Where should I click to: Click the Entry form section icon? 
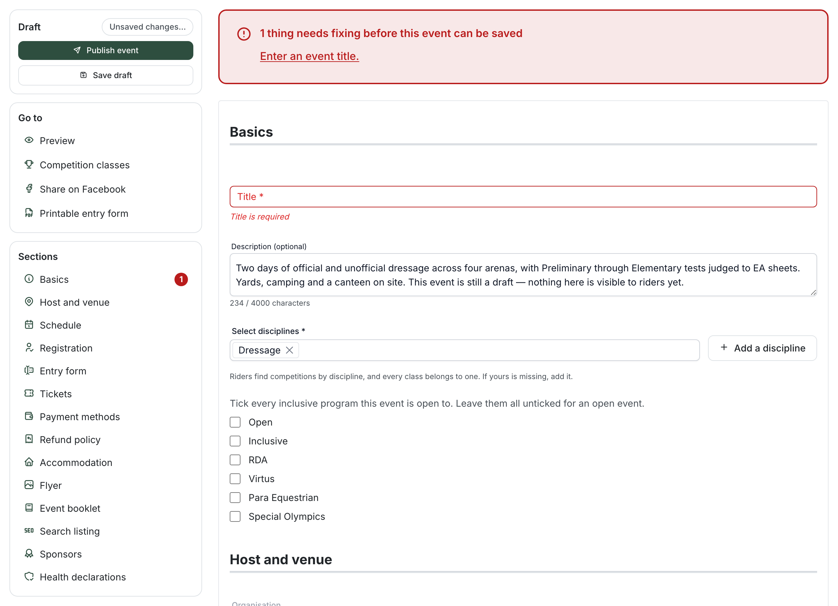click(29, 370)
